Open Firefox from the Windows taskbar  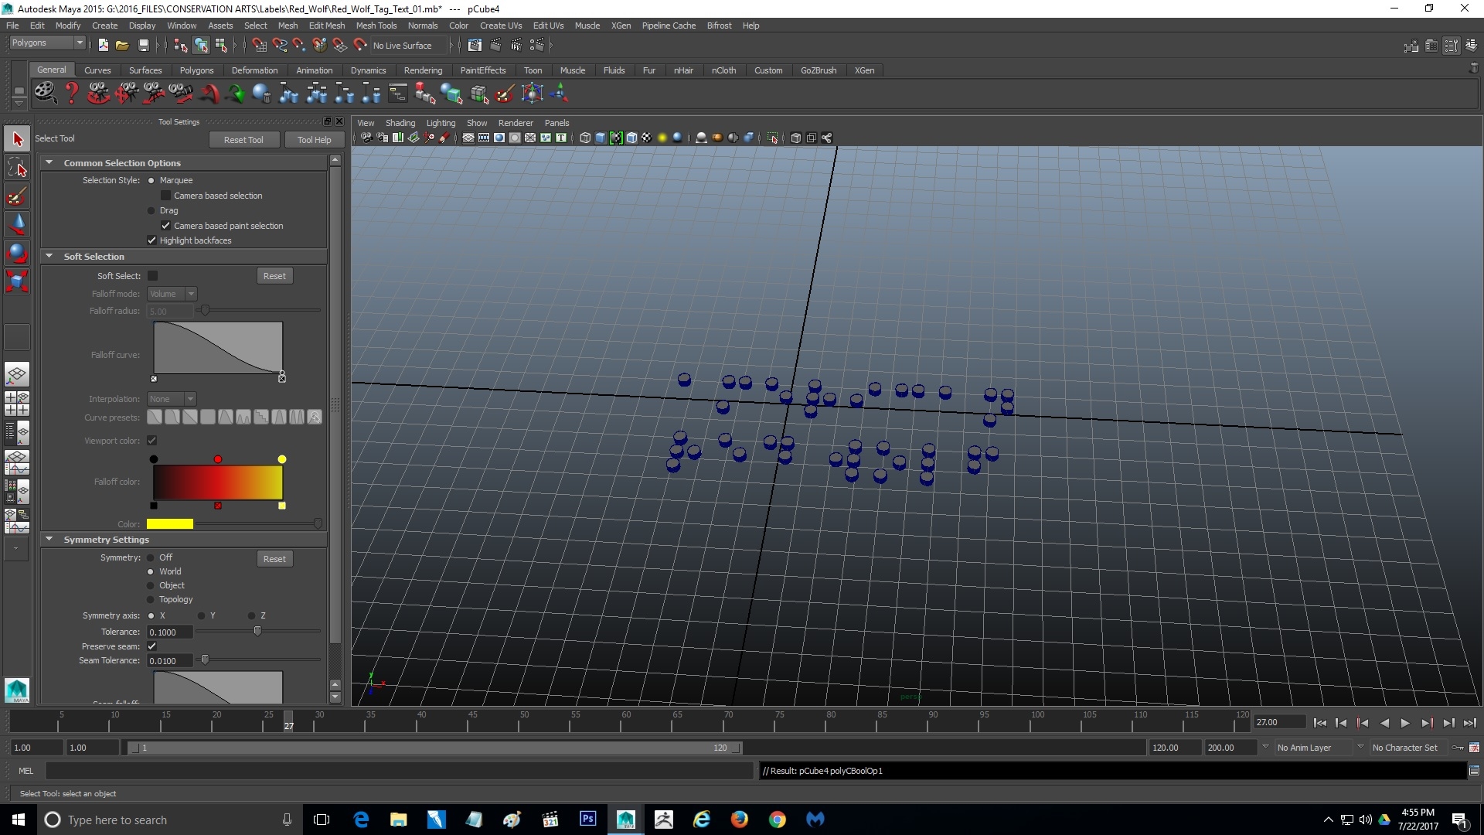pos(740,819)
